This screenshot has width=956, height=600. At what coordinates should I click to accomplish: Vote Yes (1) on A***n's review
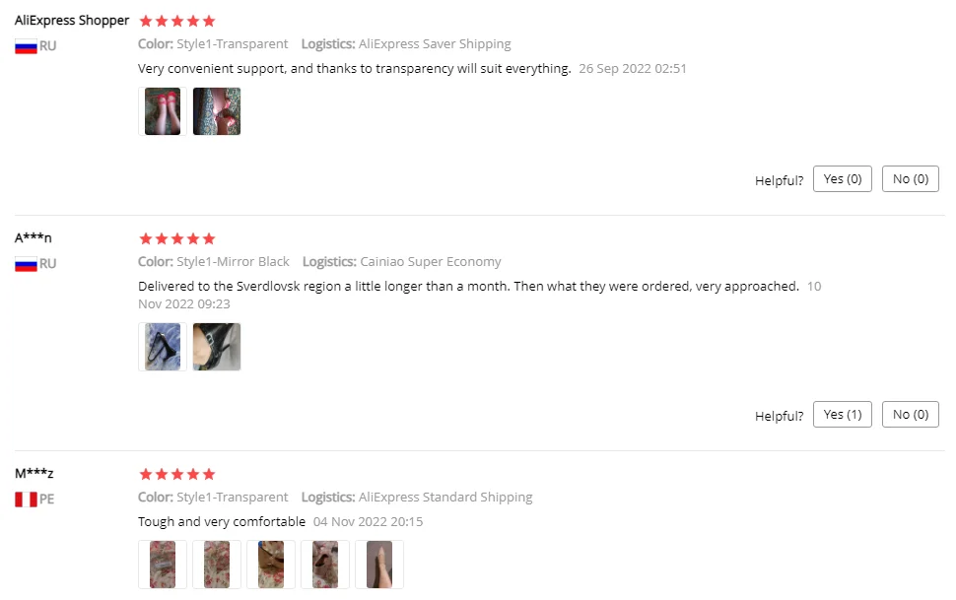[842, 414]
